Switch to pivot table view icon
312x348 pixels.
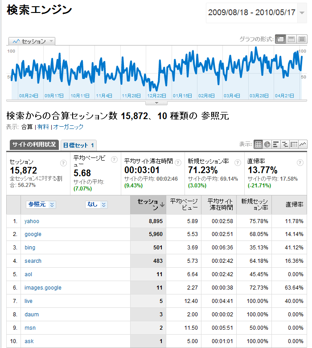point(294,144)
